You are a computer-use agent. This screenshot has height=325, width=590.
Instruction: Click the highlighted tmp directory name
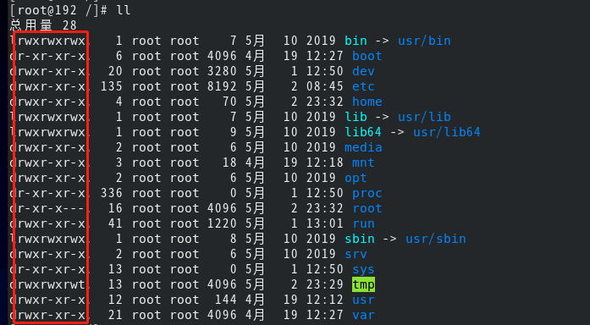363,284
